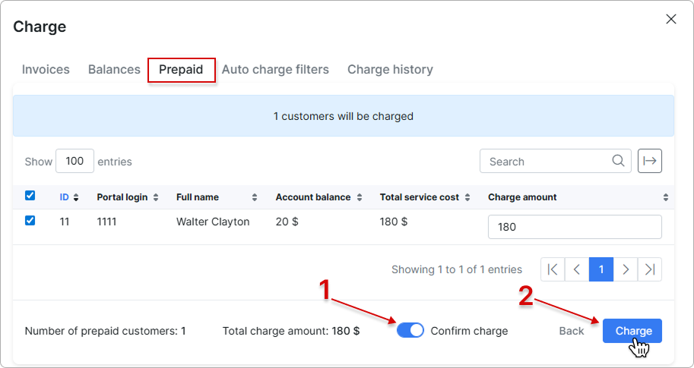
Task: Switch to the Invoices tab
Action: [x=46, y=70]
